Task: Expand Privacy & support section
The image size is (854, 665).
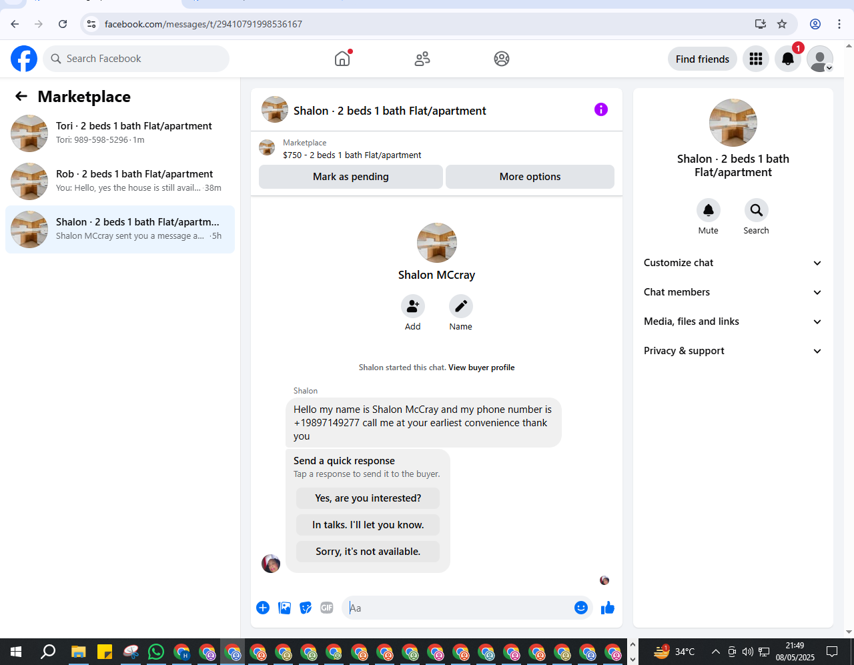Action: tap(733, 351)
